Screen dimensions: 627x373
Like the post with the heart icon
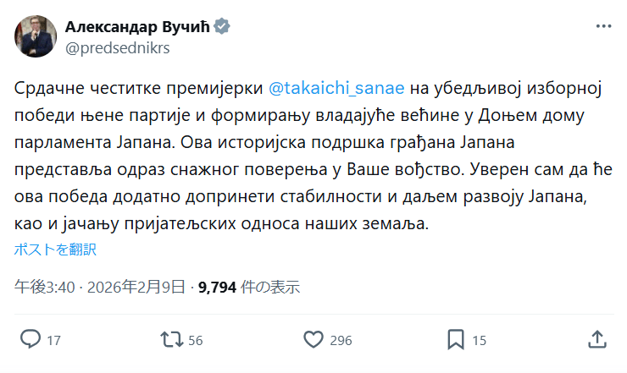[313, 340]
